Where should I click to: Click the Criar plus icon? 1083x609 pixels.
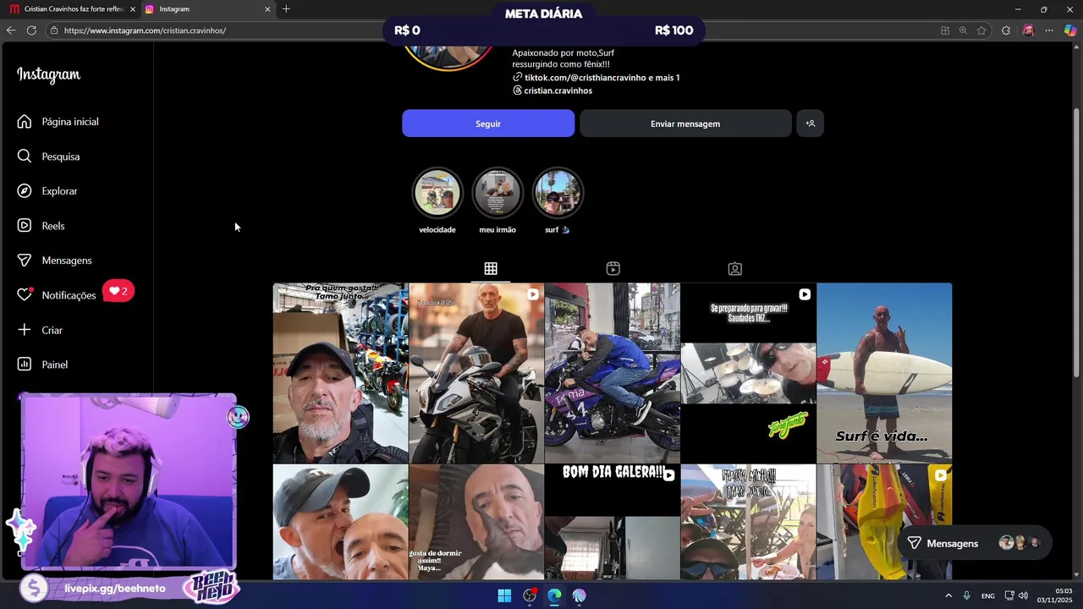tap(25, 330)
